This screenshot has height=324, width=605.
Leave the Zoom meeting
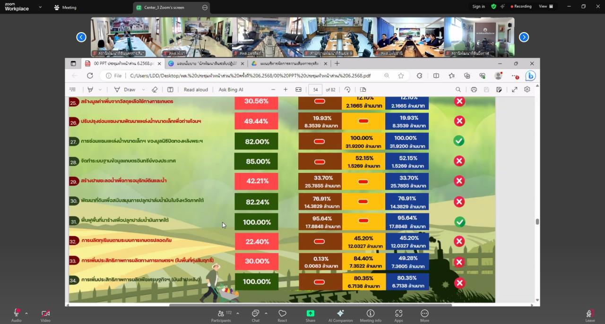tap(590, 315)
